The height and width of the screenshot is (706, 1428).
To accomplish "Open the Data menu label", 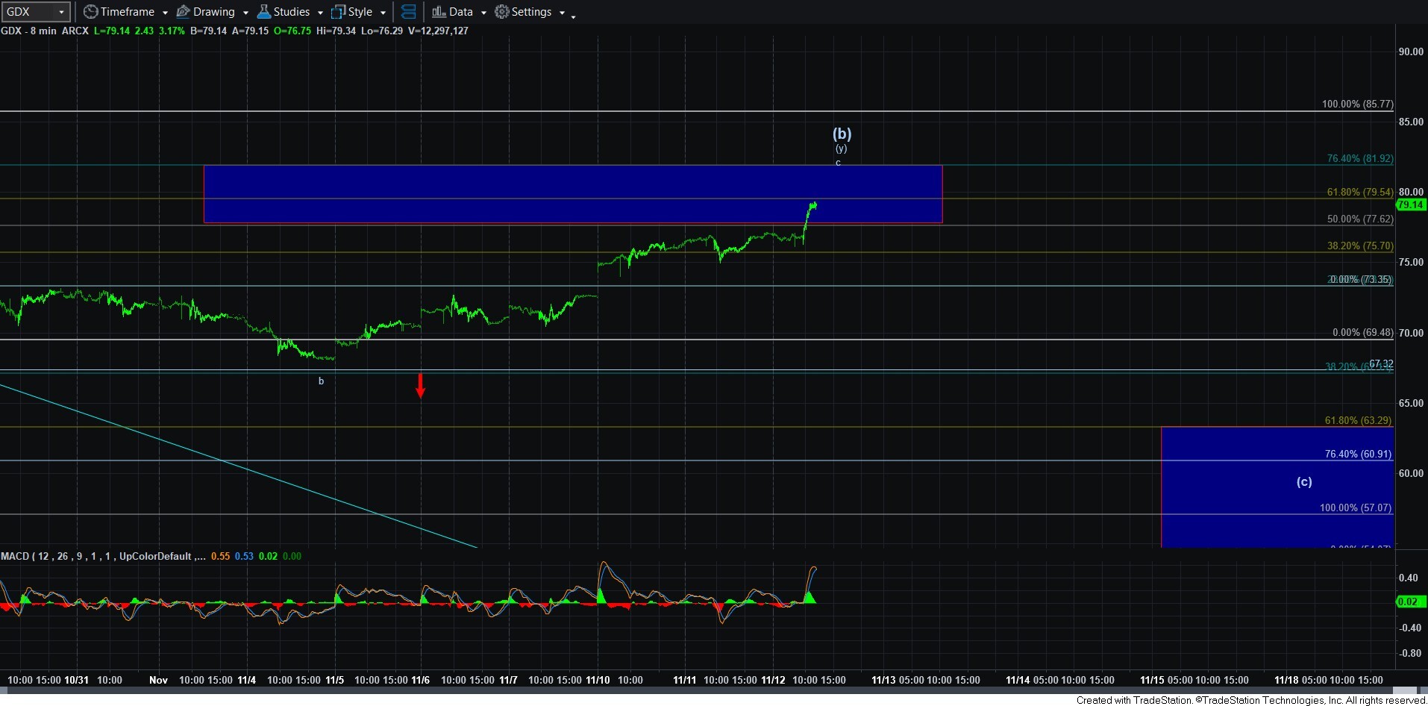I will (460, 12).
